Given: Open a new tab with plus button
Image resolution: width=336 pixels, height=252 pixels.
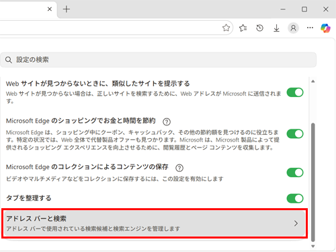Looking at the screenshot, I should [67, 9].
